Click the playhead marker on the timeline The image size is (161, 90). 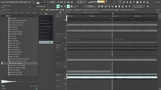click(x=113, y=14)
